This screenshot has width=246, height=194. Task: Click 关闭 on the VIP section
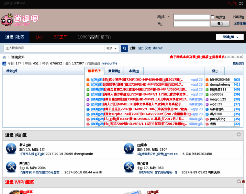click(x=241, y=182)
